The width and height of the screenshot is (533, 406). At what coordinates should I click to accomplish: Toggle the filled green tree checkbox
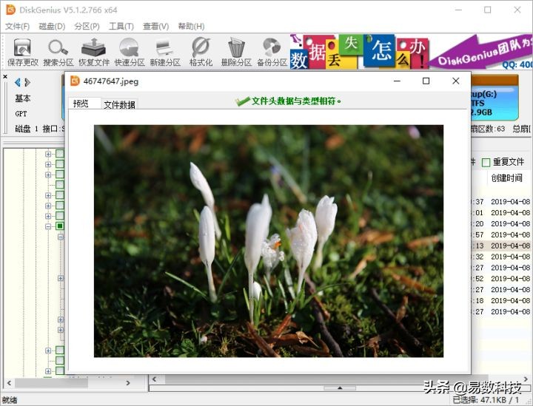pos(60,226)
